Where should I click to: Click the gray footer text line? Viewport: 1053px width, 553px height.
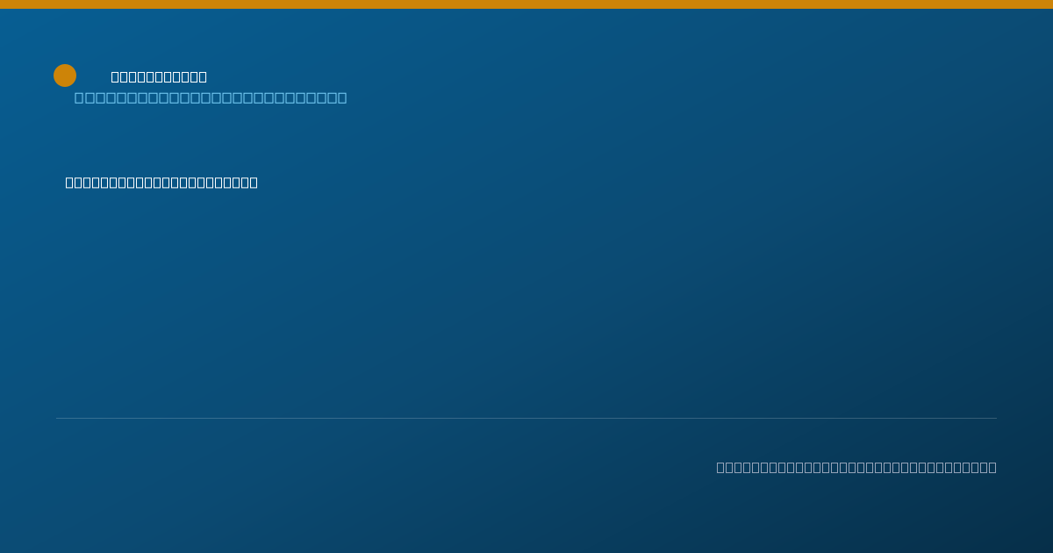[x=856, y=468]
